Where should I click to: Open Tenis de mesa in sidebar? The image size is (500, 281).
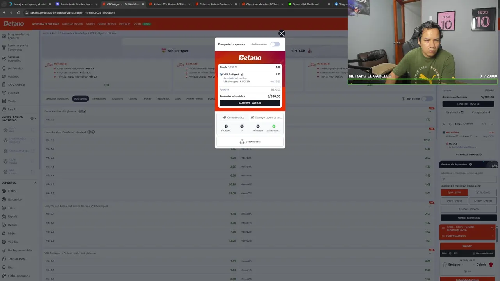(16, 259)
